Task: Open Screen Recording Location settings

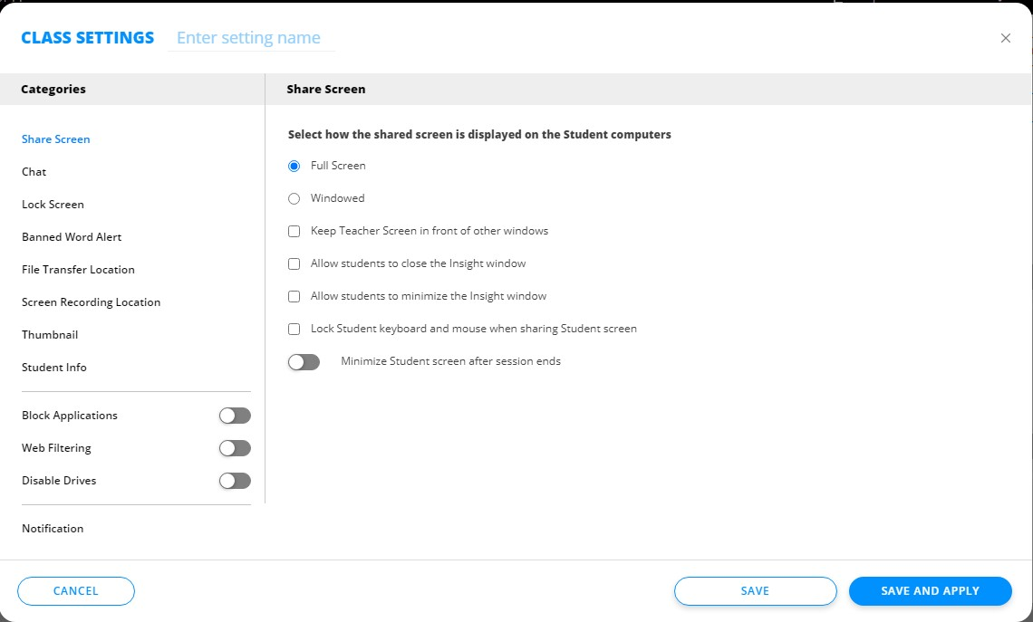Action: 91,302
